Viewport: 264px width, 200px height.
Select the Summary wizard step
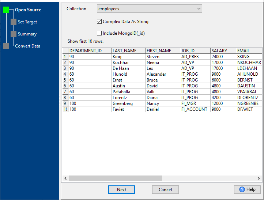[27, 34]
